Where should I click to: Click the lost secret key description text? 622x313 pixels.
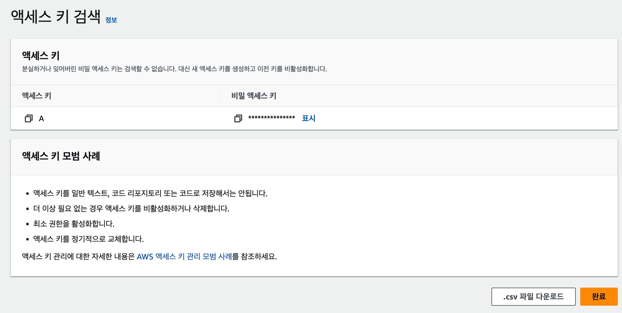point(174,69)
